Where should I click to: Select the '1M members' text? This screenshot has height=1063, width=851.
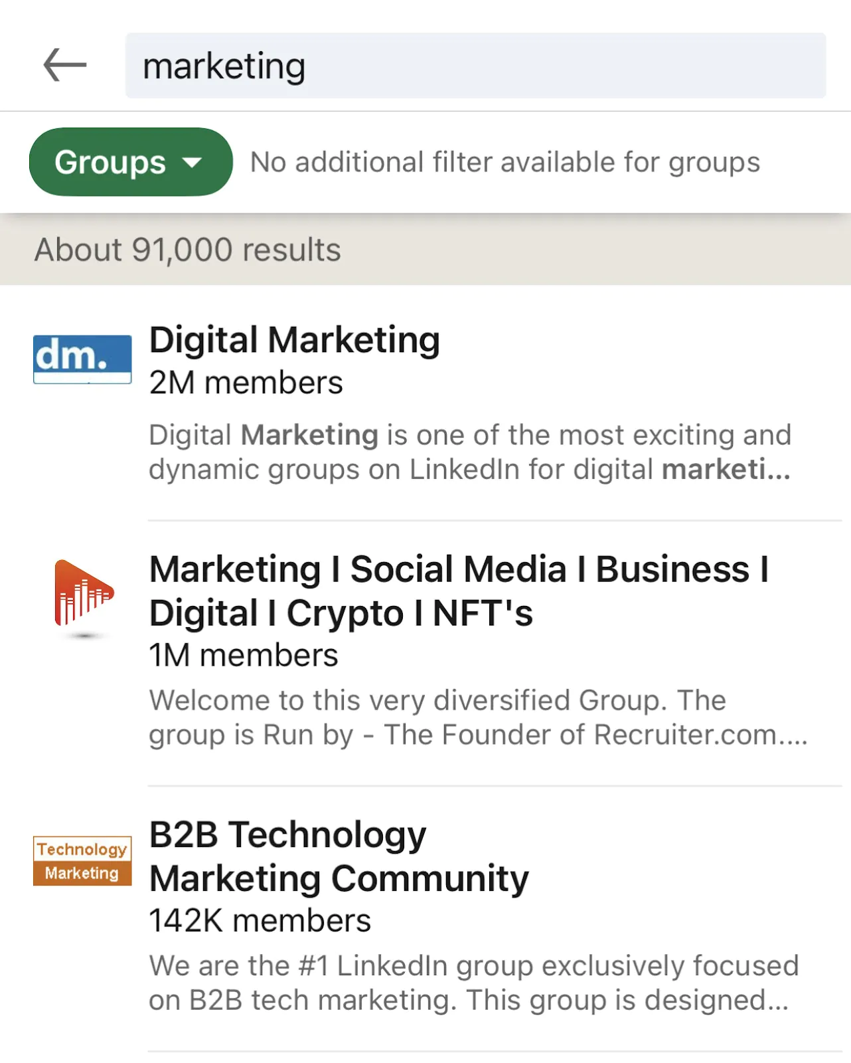[244, 655]
